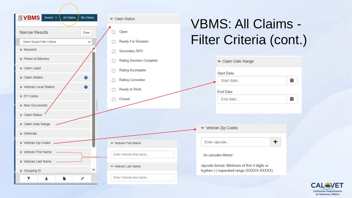Expand the Claim Station filter
Viewport: 352px width, 198px height.
pos(53,77)
